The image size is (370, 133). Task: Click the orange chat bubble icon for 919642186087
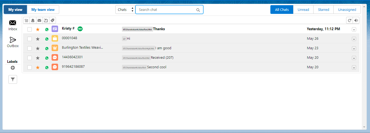pos(55,67)
